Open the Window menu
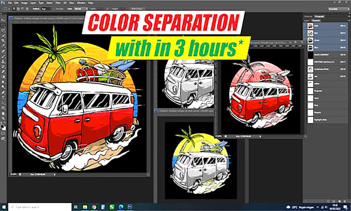This screenshot has height=211, width=351. pyautogui.click(x=81, y=3)
